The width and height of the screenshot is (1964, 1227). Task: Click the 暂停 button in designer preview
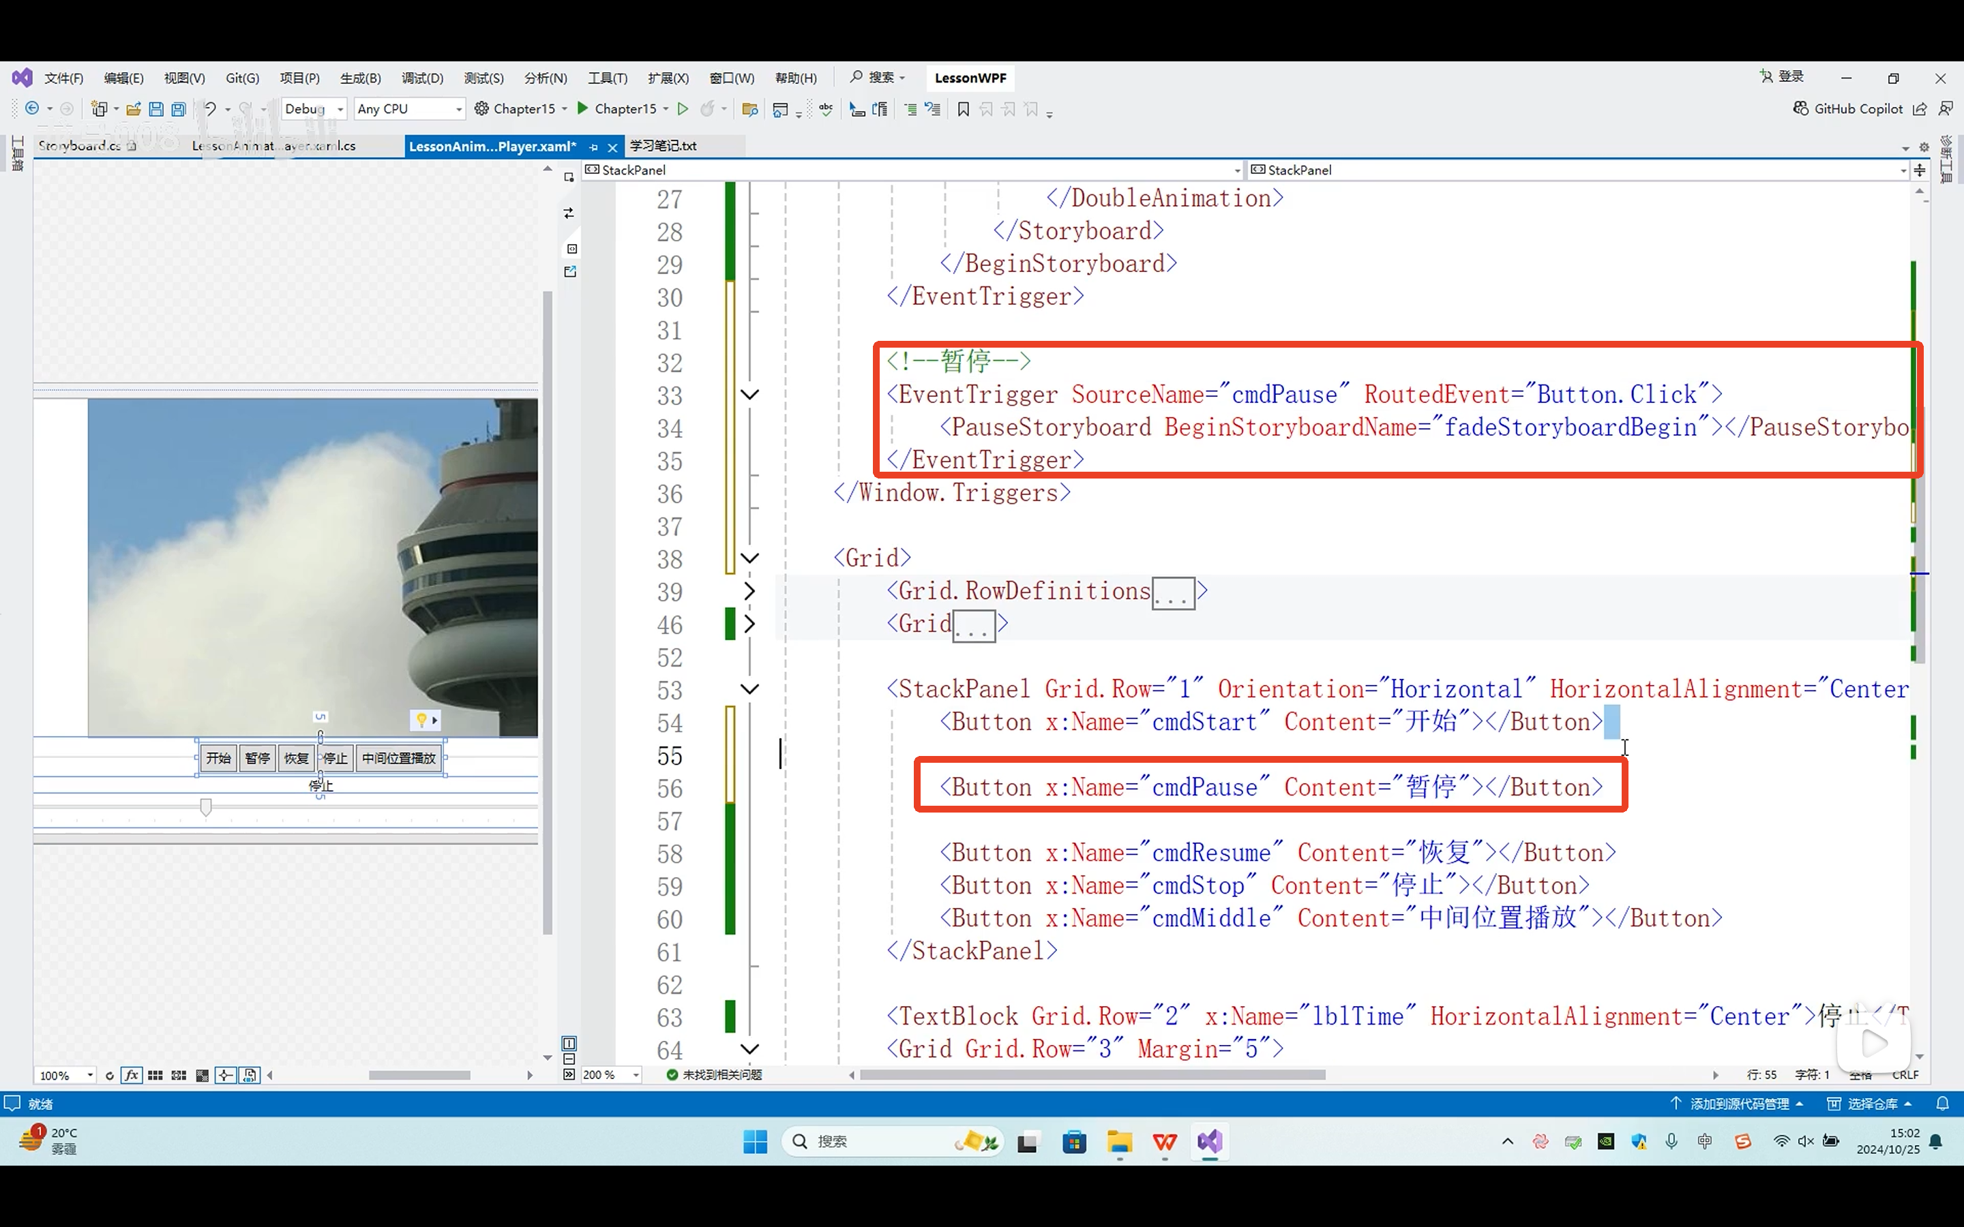(x=257, y=758)
